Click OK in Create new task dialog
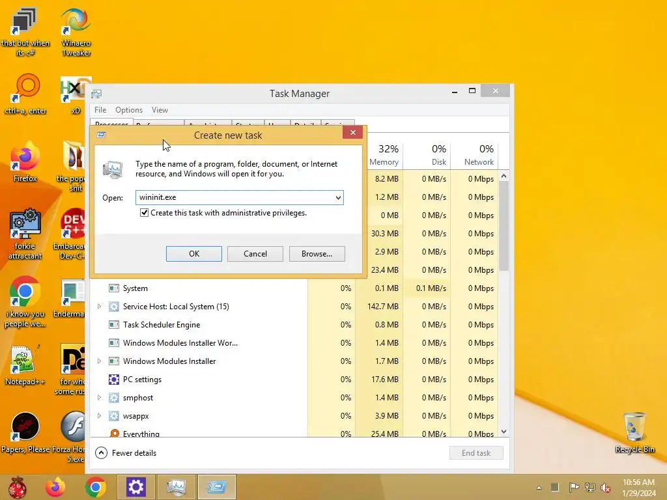This screenshot has width=667, height=500. [194, 254]
